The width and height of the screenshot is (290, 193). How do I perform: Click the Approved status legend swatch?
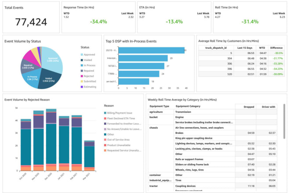(82, 55)
